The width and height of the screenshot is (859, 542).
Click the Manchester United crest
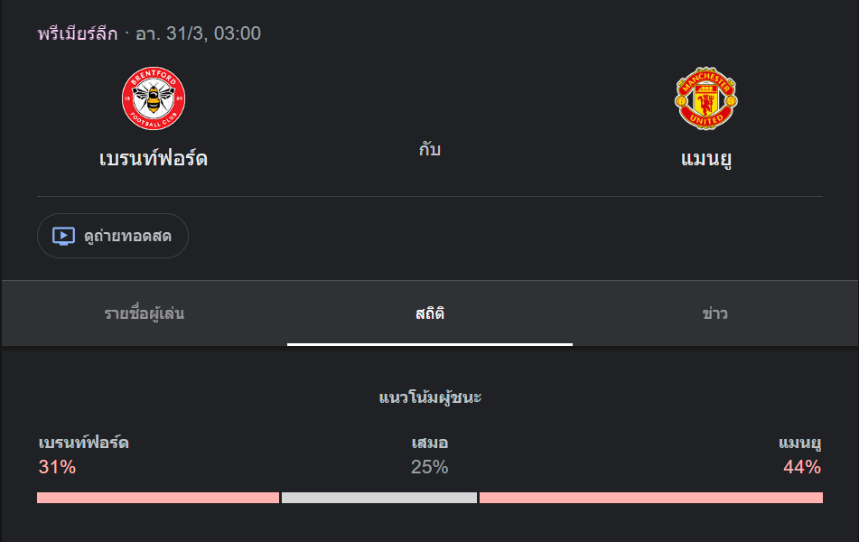705,98
